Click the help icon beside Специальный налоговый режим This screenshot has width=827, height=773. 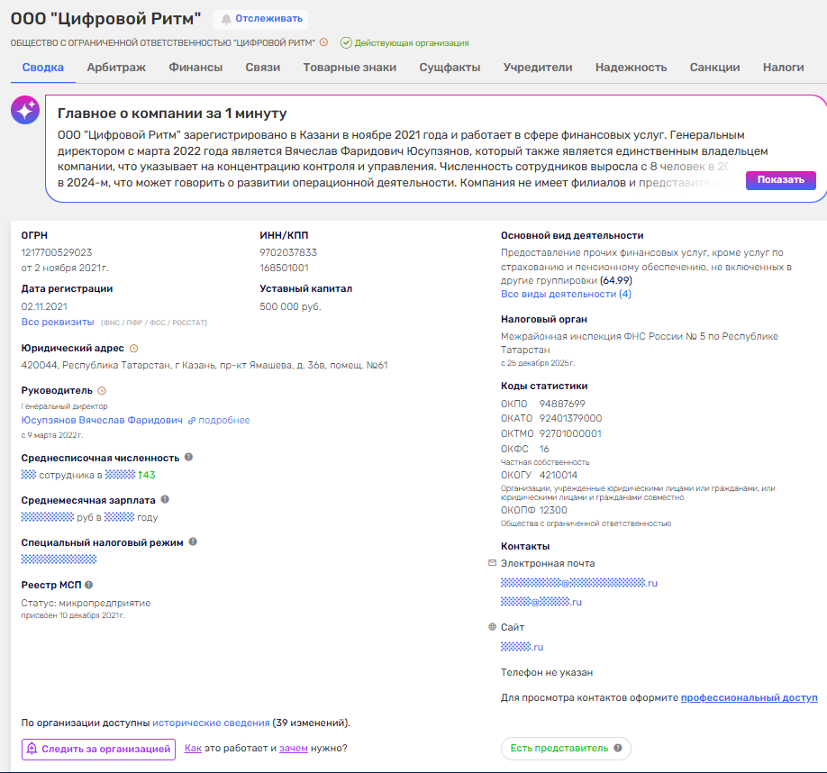tap(193, 541)
